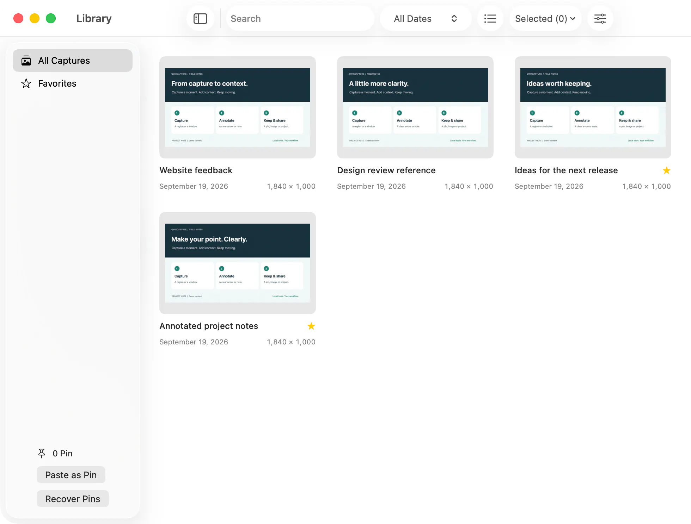Click the All Captures photo stack icon
The height and width of the screenshot is (524, 691).
(x=26, y=61)
